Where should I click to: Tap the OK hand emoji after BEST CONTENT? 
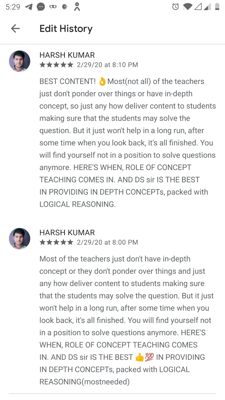click(102, 82)
